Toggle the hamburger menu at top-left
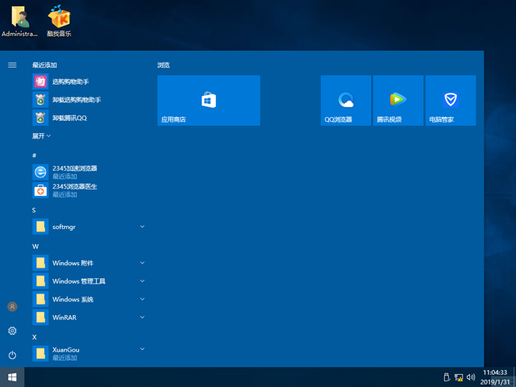Image resolution: width=516 pixels, height=387 pixels. 12,64
